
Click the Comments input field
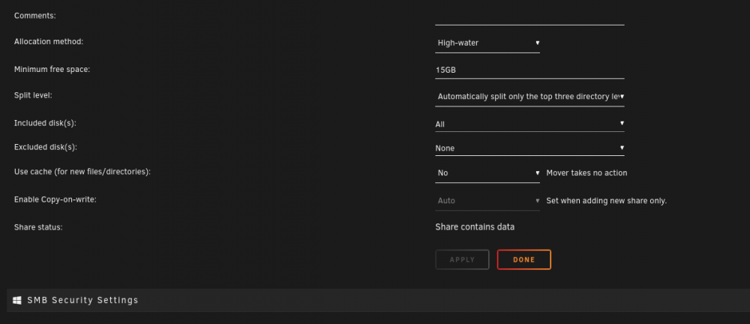point(529,18)
